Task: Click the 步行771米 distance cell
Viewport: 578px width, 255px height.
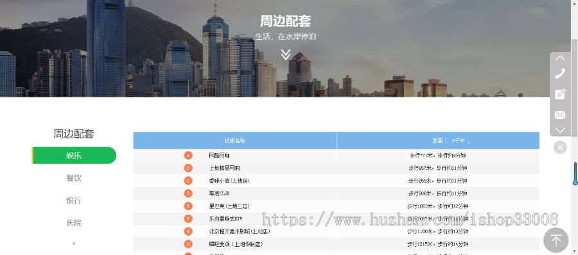Action: tap(437, 156)
